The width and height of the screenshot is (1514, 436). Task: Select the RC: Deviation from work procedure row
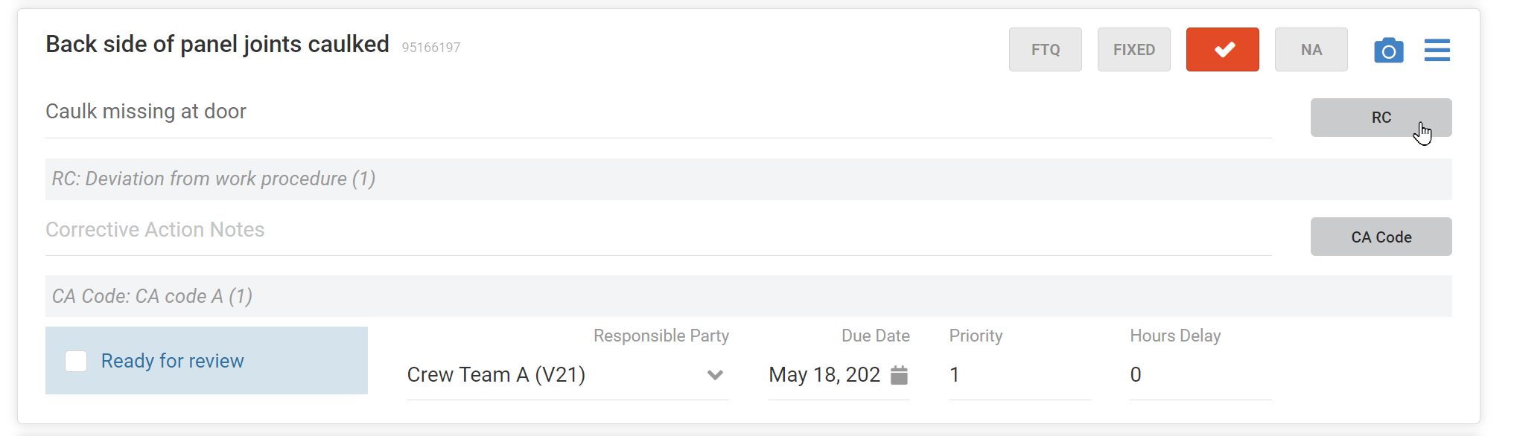pyautogui.click(x=748, y=179)
